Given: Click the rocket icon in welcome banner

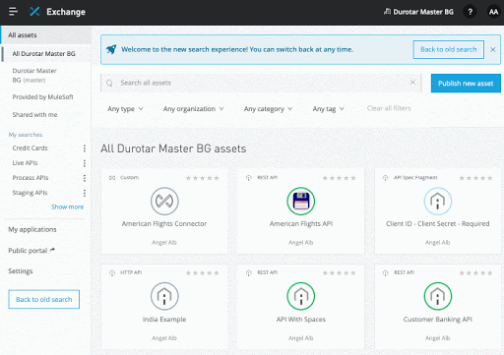Looking at the screenshot, I should point(111,49).
